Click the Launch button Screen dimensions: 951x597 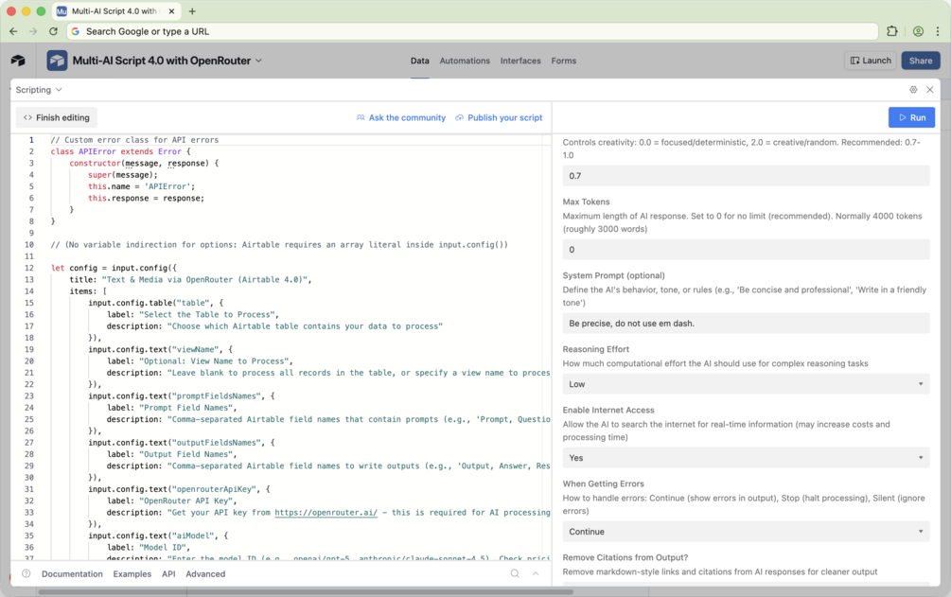pos(871,61)
